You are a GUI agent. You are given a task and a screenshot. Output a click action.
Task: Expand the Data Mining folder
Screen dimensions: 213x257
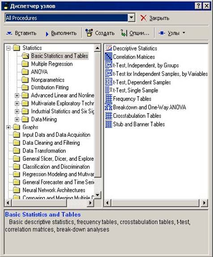point(17,119)
